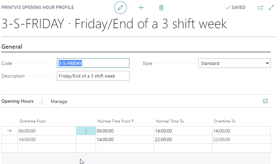Open the Style dropdown
The width and height of the screenshot is (280, 164).
(234, 63)
